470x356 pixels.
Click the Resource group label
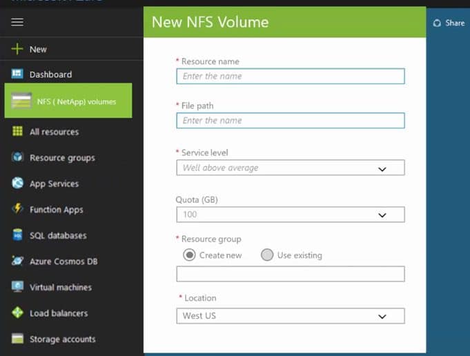[x=211, y=239]
